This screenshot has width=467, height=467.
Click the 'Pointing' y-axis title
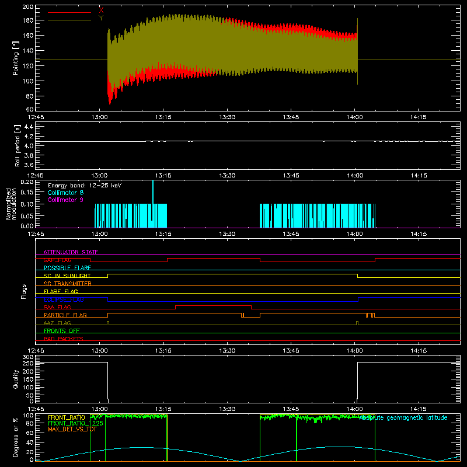(x=16, y=58)
